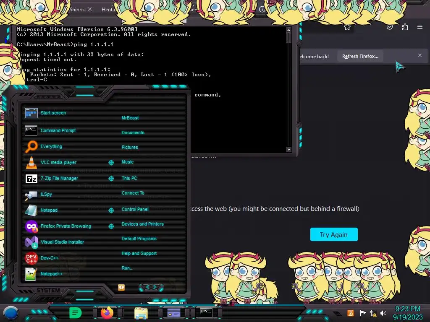
Task: Switch to Firefox on the taskbar
Action: (107, 313)
